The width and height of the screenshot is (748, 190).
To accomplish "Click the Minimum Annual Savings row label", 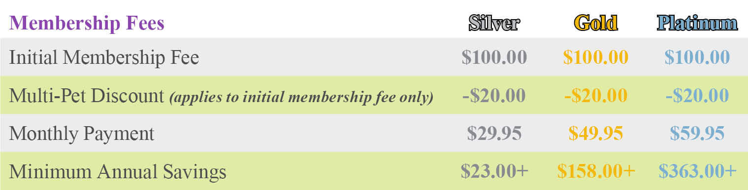I will point(118,171).
